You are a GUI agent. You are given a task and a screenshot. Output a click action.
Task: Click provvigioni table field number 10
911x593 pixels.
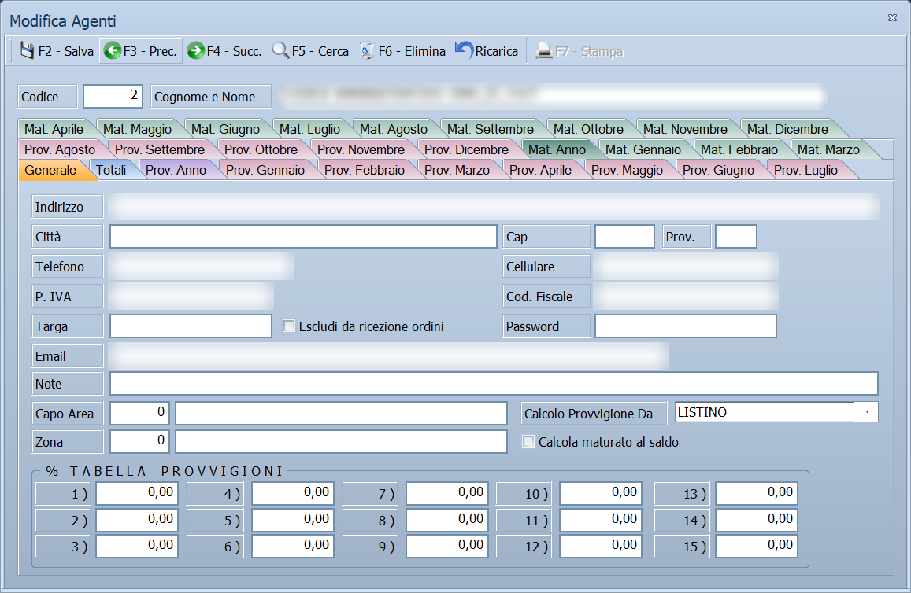(x=601, y=493)
